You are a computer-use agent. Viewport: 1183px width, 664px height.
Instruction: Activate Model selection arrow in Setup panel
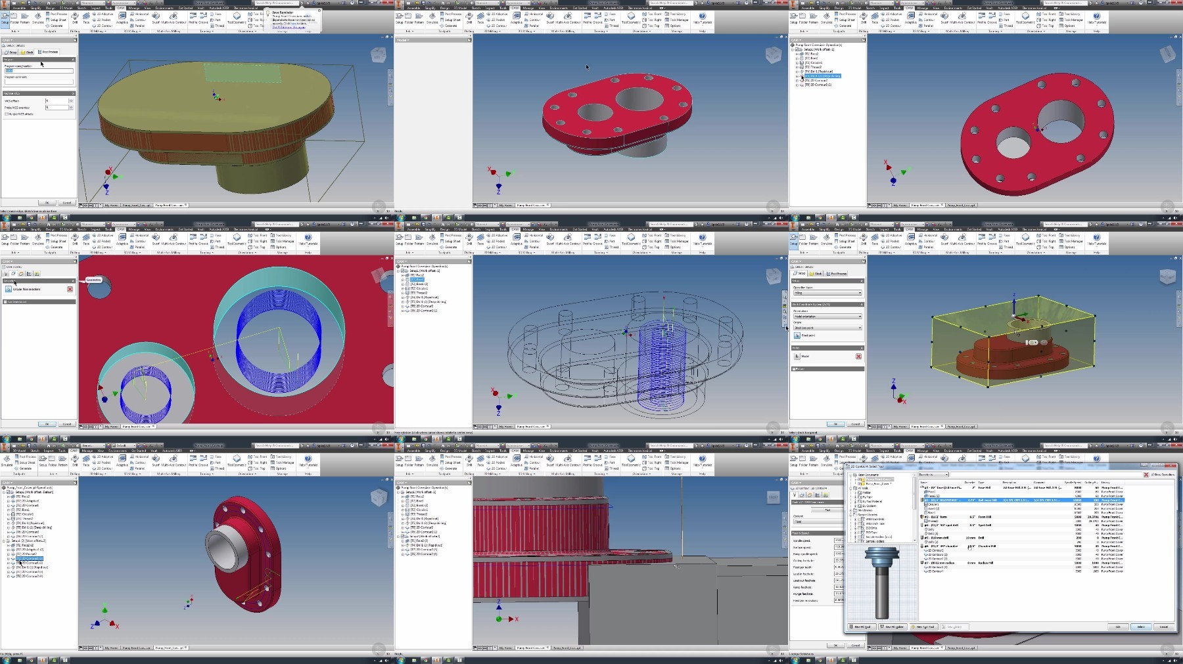[x=797, y=356]
